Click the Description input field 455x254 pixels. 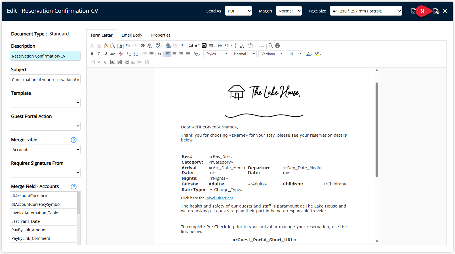[x=45, y=56]
